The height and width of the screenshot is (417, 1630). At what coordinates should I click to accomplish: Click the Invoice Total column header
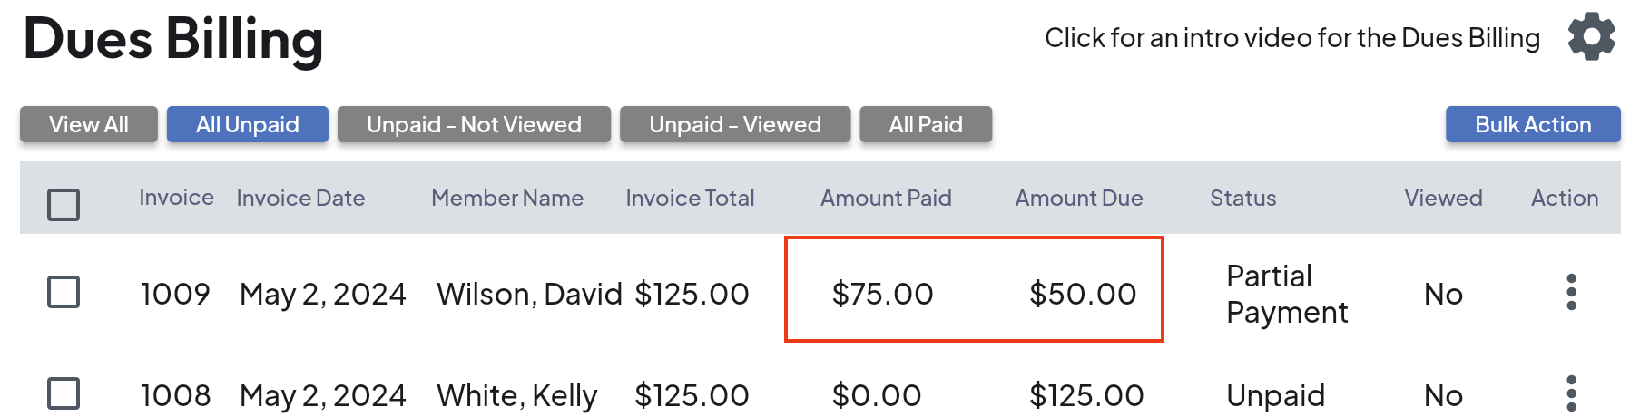(x=690, y=199)
